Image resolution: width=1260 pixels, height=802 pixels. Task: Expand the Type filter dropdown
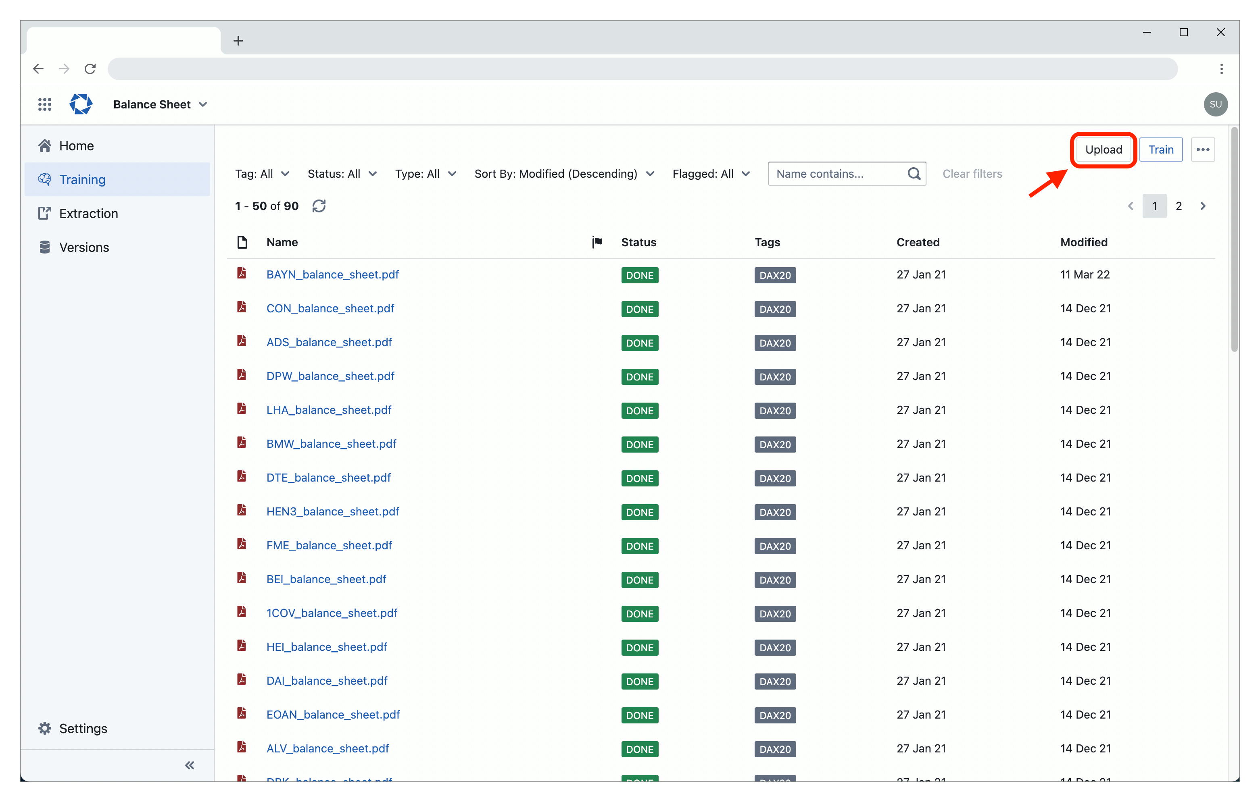click(x=425, y=172)
